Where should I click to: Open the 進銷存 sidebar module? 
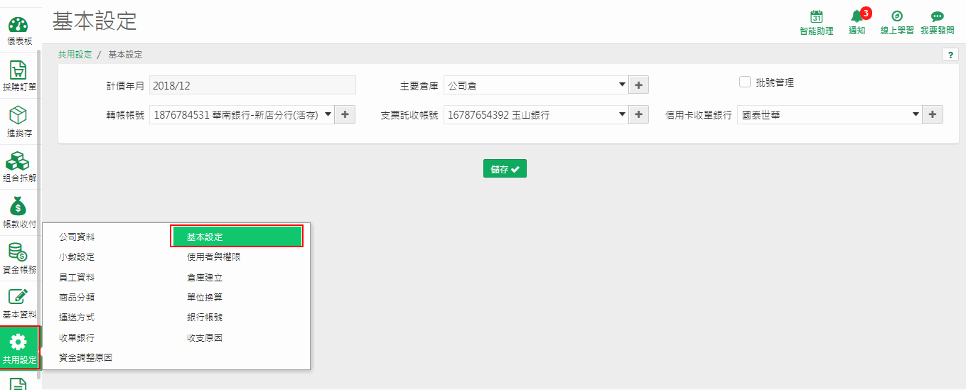tap(18, 121)
